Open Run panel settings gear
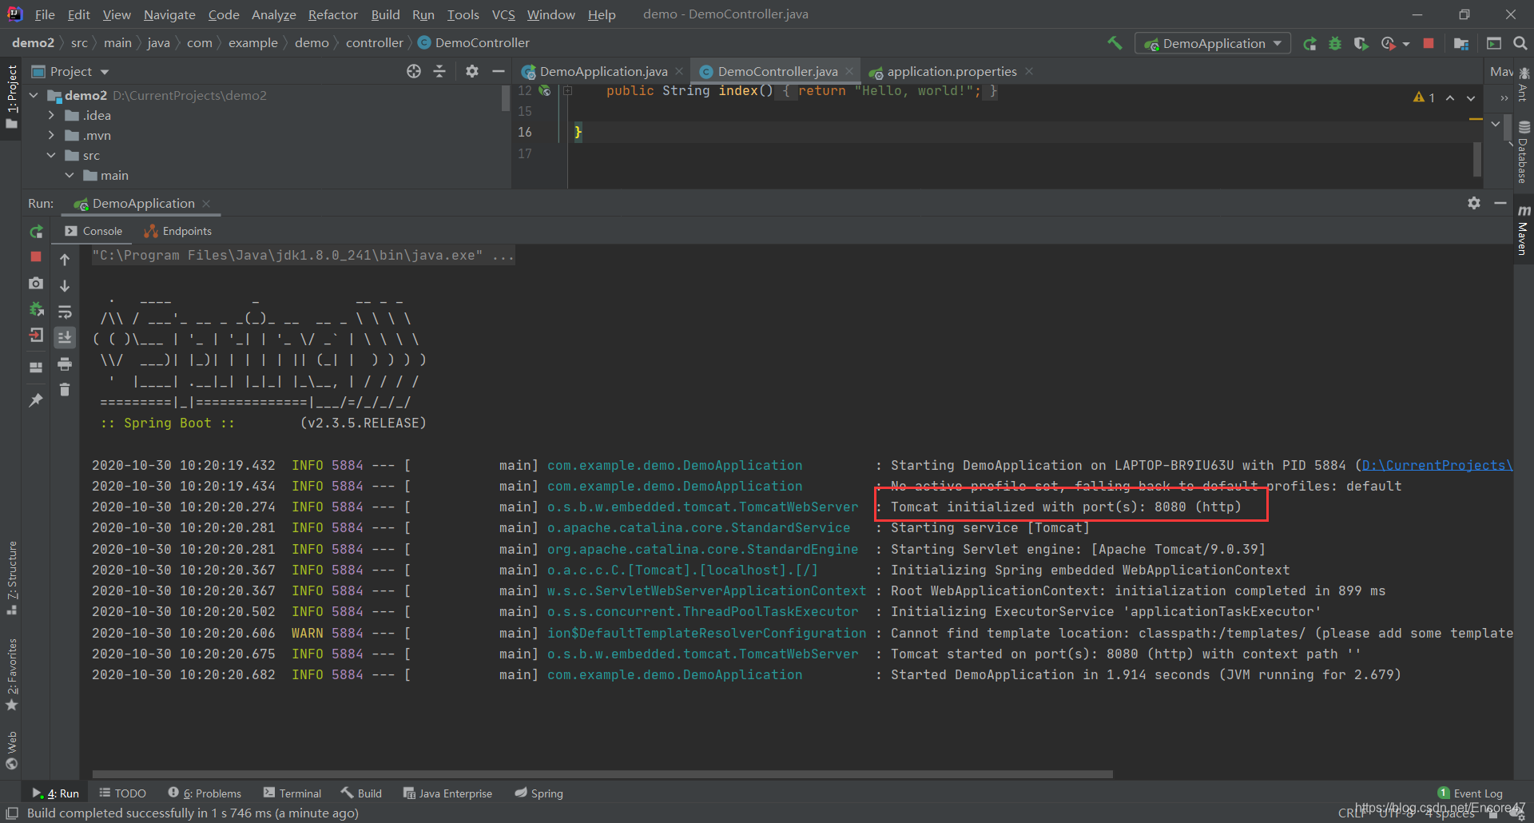 [x=1474, y=203]
